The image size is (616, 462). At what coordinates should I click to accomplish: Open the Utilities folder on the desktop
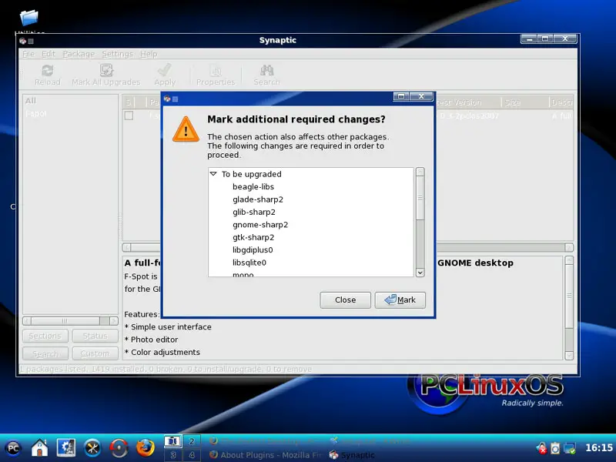tap(29, 18)
